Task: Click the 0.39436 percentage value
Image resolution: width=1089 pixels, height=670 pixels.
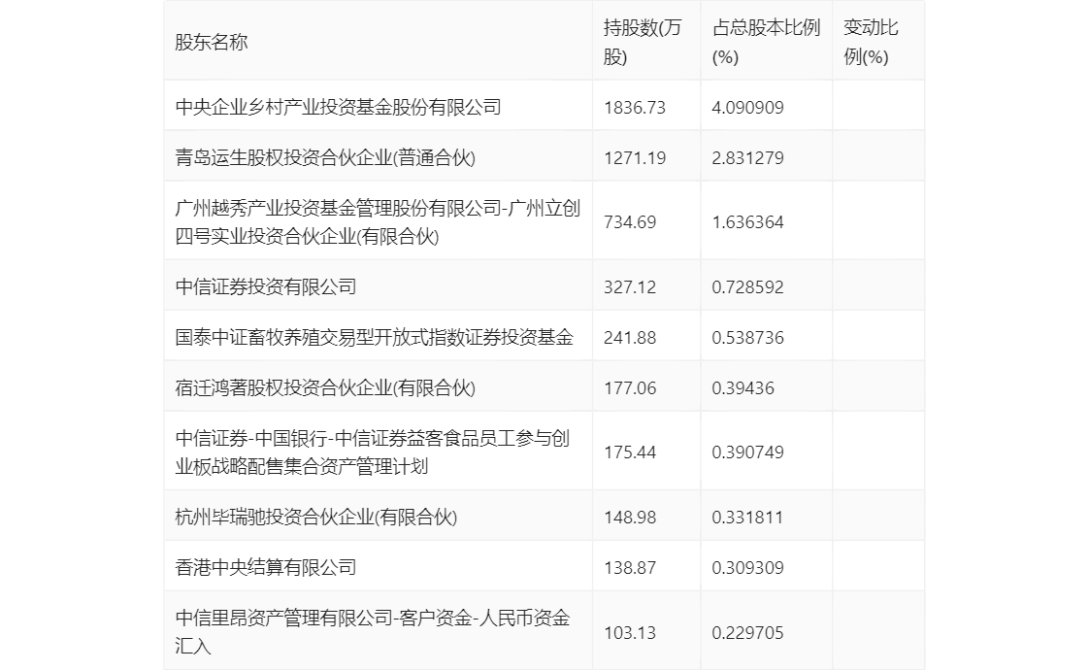Action: pos(743,387)
